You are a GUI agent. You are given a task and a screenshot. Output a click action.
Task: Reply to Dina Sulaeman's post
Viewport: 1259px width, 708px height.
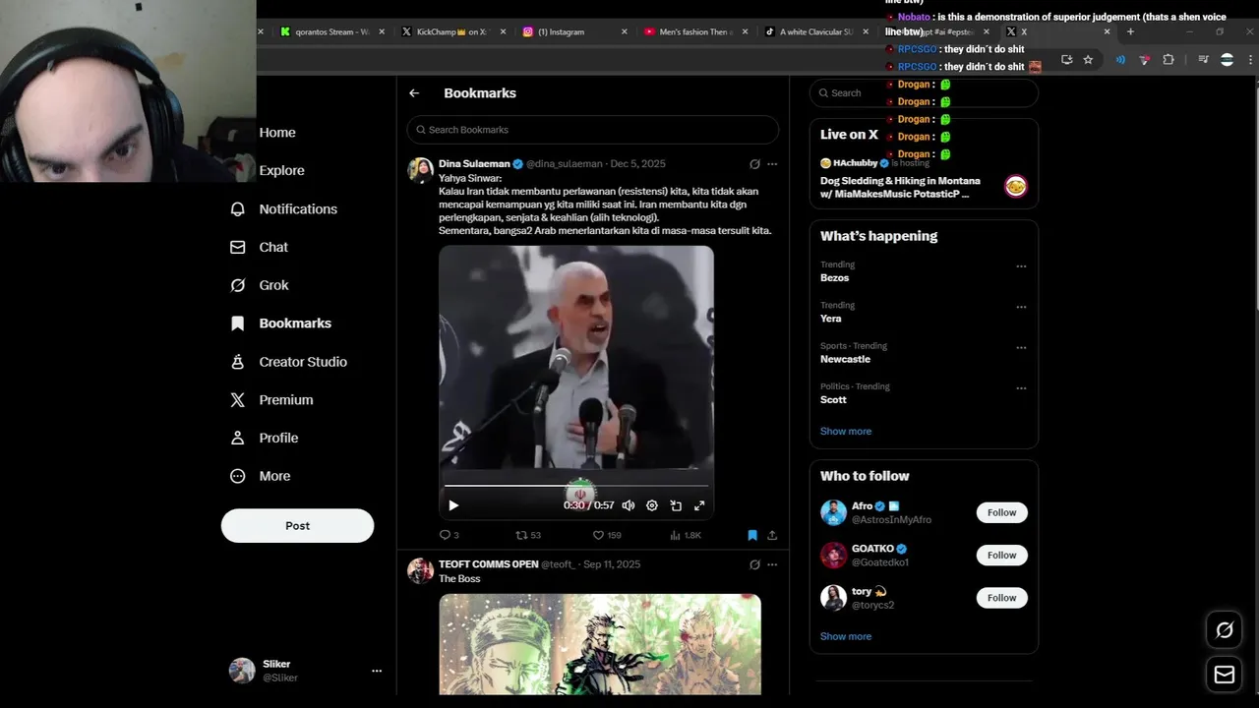pyautogui.click(x=449, y=535)
